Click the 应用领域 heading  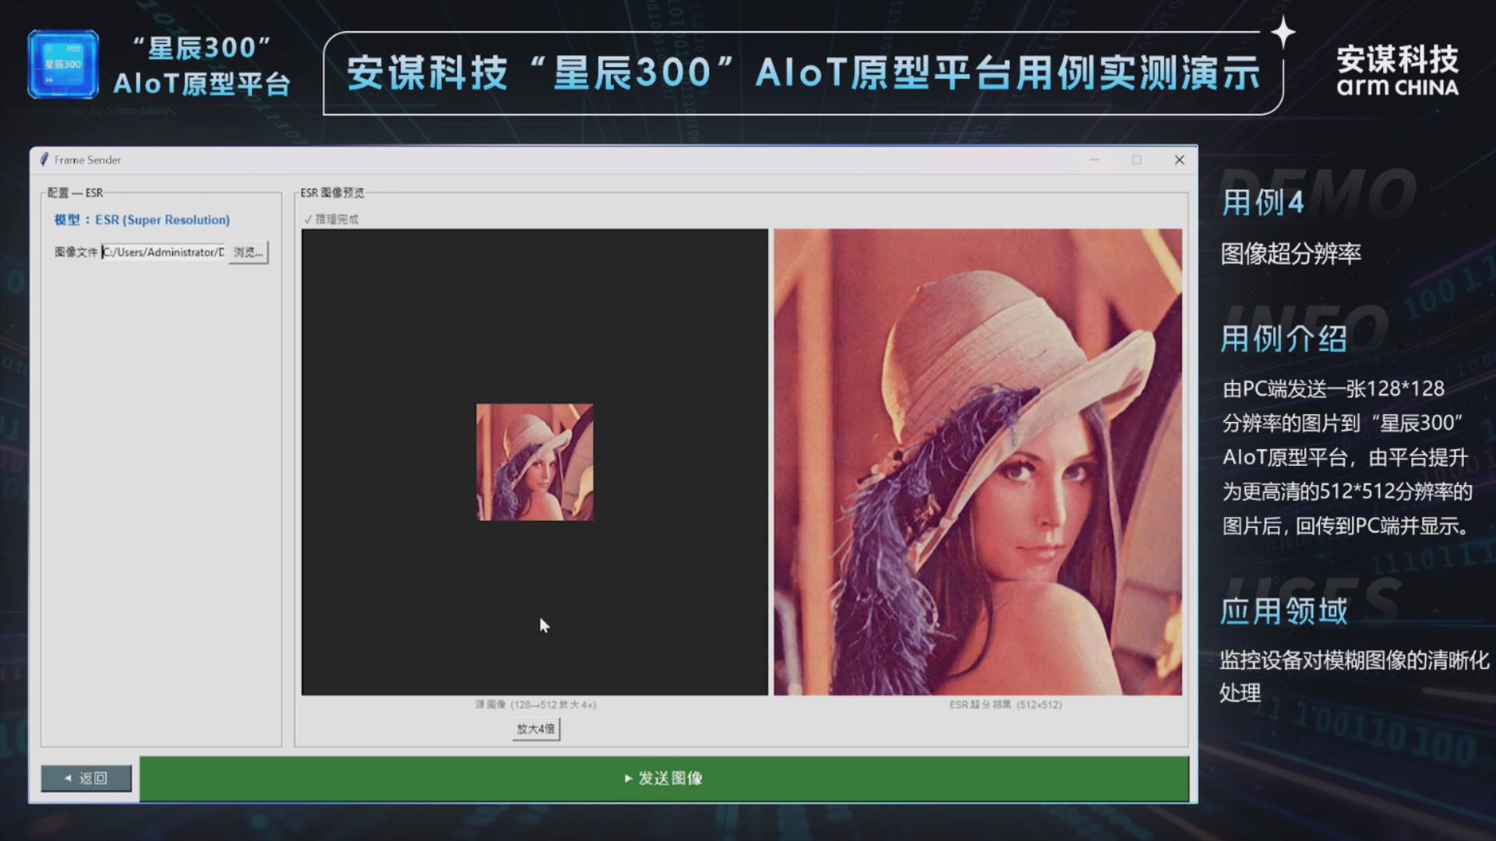[1284, 611]
